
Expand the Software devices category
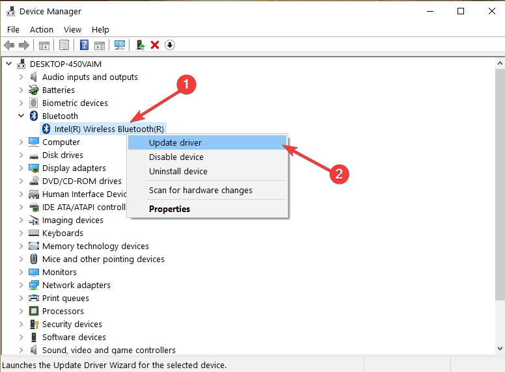21,337
